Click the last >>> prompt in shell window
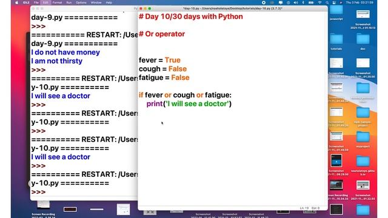 [x=38, y=192]
